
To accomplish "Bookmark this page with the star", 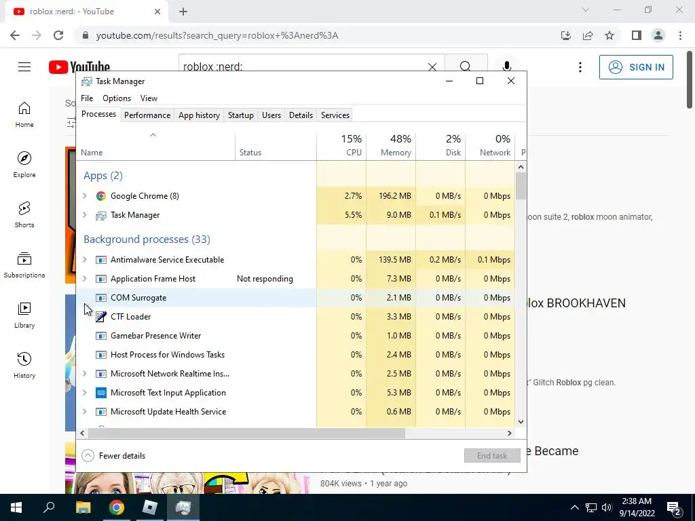I will (x=609, y=35).
